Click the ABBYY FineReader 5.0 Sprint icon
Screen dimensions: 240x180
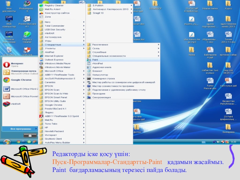(x=41, y=116)
